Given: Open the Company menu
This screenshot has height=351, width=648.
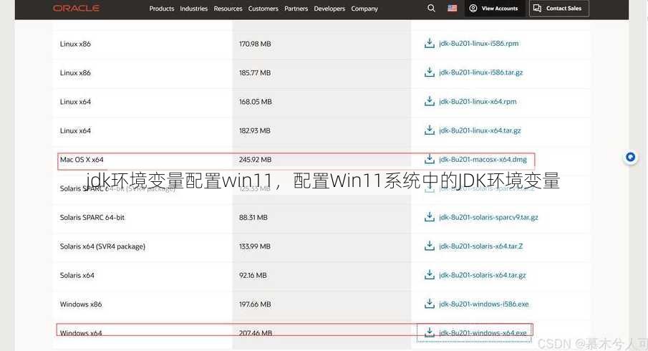Looking at the screenshot, I should tap(364, 9).
